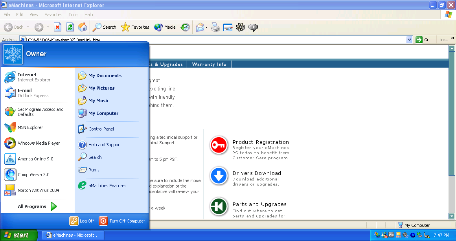
Task: Click the Drivers Download arrow icon
Action: [219, 176]
